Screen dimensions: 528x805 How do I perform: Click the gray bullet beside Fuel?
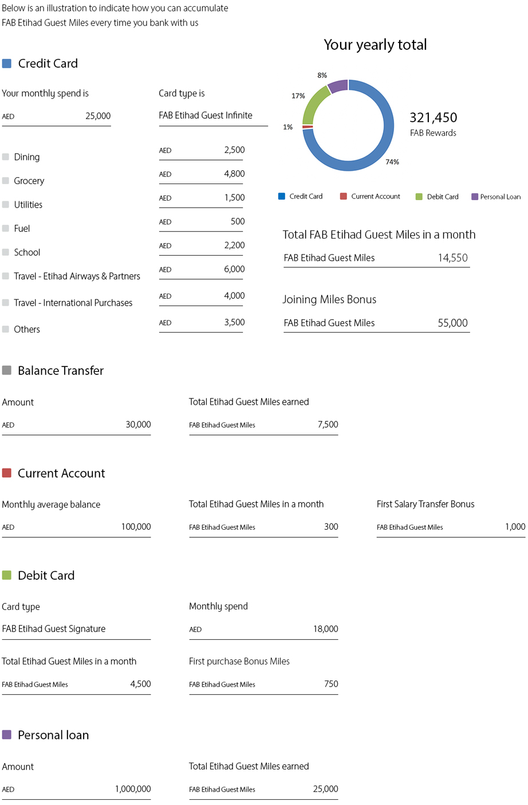click(x=6, y=228)
